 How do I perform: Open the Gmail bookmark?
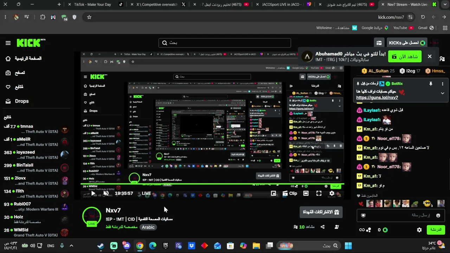click(426, 28)
